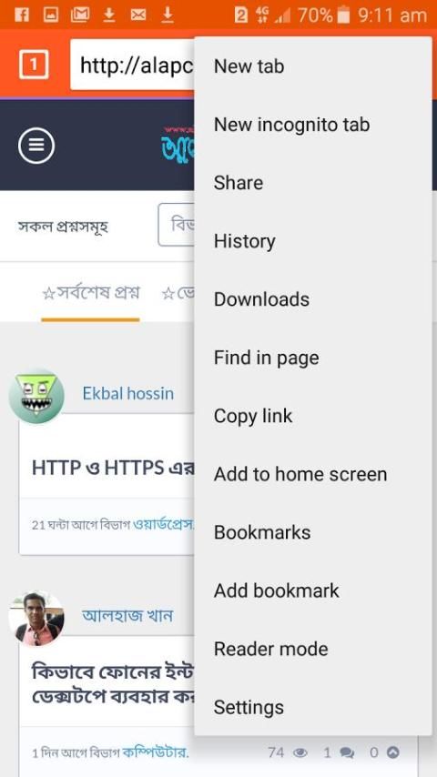Tap the views eye icon showing 74

(x=300, y=753)
